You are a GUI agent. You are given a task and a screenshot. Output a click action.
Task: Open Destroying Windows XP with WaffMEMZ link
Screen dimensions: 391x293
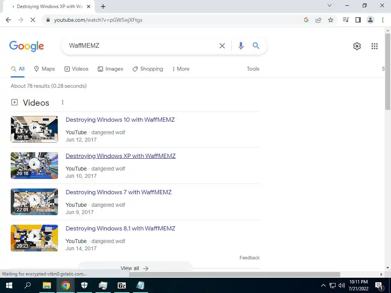coord(121,156)
